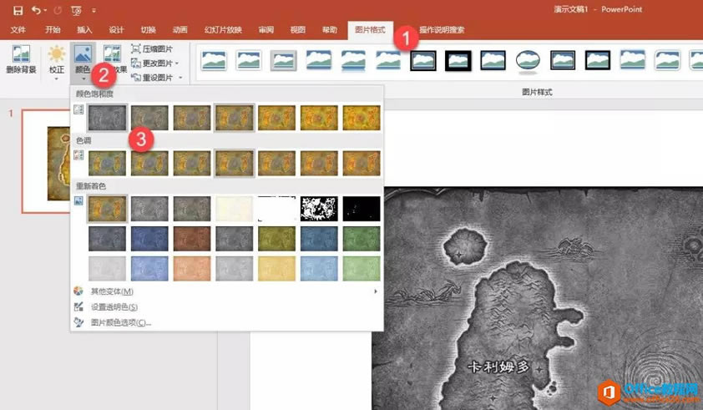Apply the oval picture style
The width and height of the screenshot is (703, 410).
528,60
